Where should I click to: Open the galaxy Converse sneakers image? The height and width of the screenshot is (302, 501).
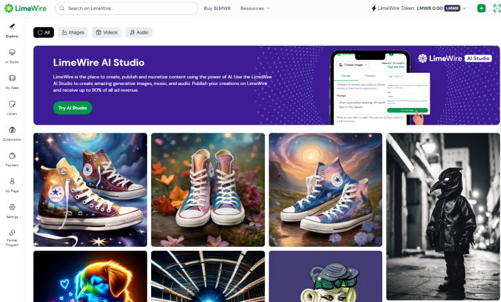90,190
